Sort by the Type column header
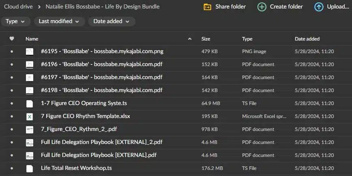 (x=247, y=39)
